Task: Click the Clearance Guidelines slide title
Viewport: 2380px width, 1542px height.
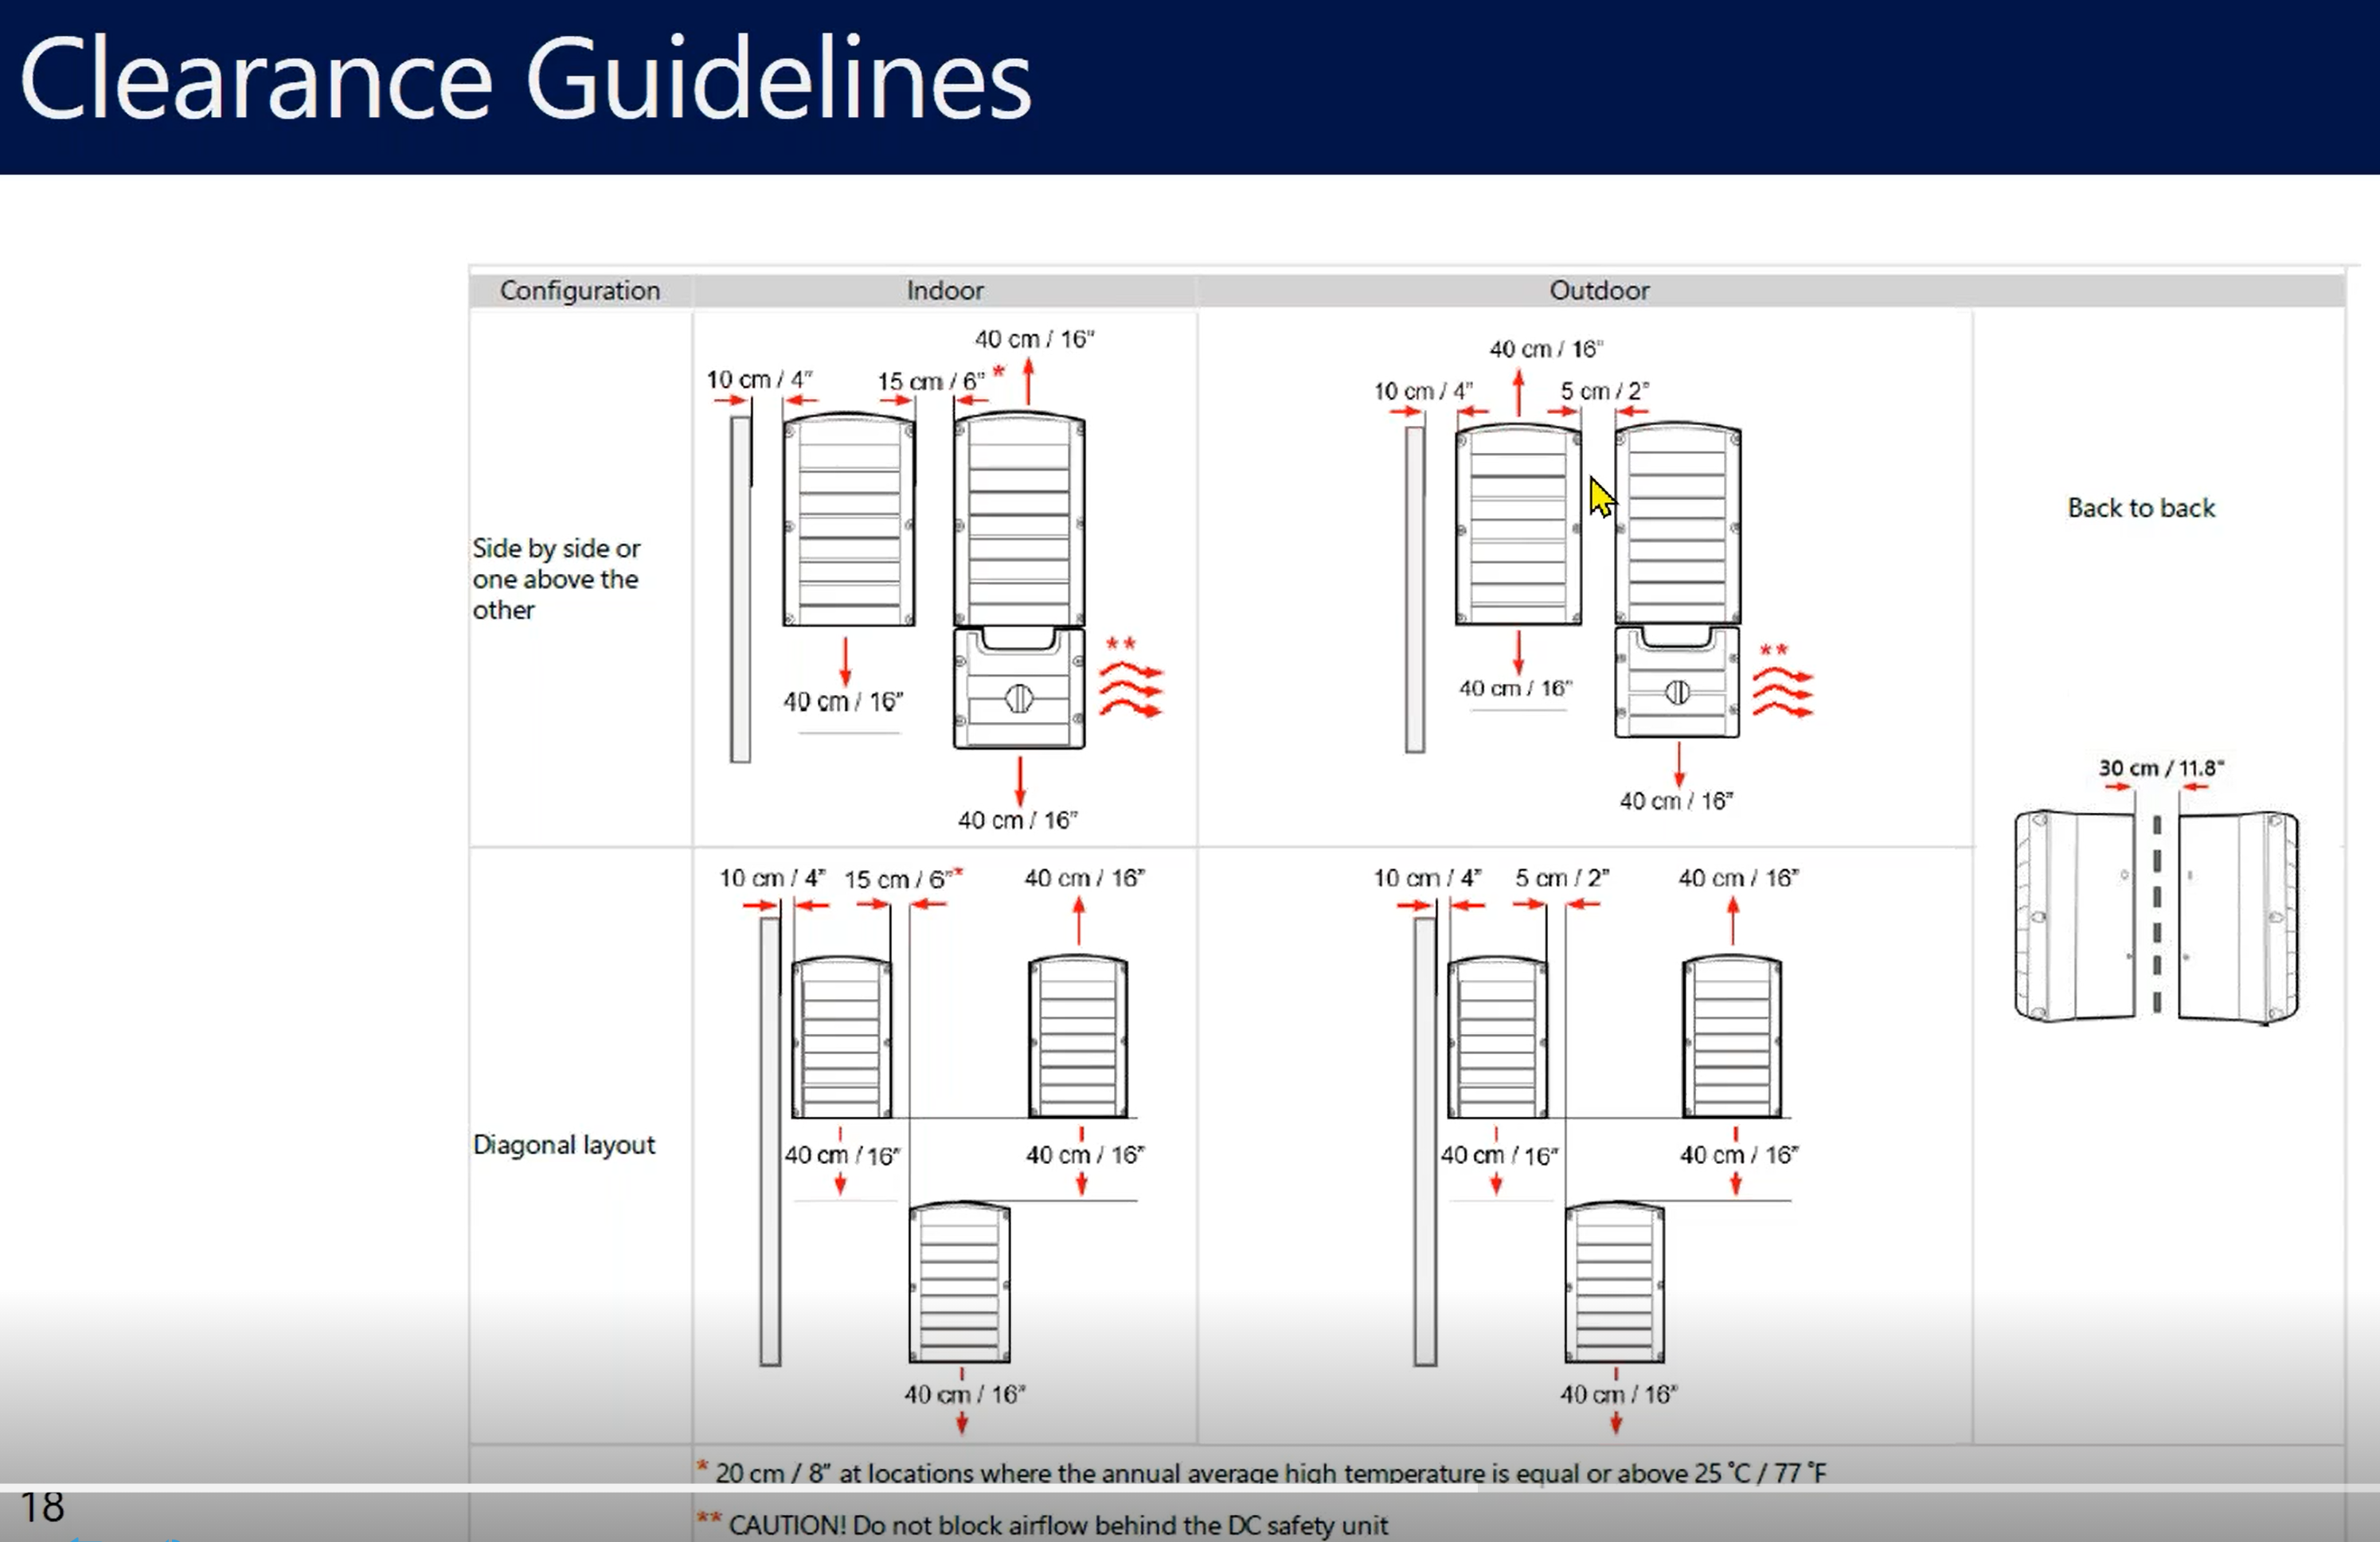Action: 525,80
